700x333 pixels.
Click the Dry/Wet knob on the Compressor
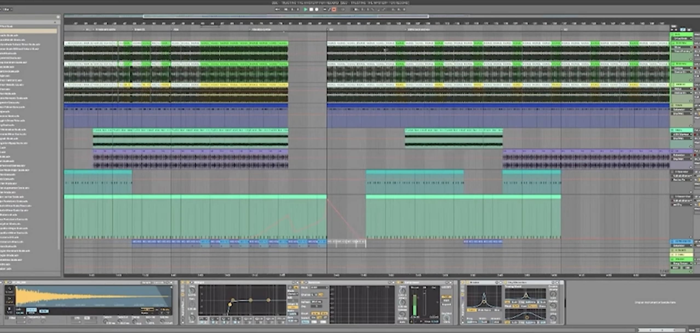[x=447, y=317]
